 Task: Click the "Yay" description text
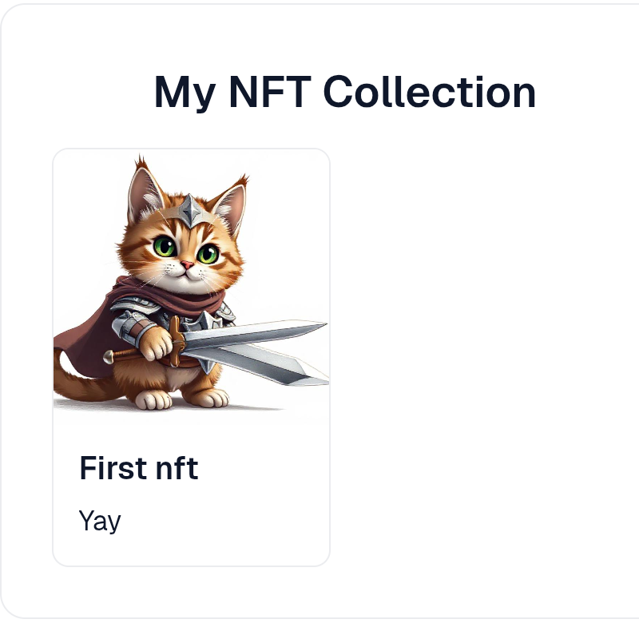(x=100, y=521)
